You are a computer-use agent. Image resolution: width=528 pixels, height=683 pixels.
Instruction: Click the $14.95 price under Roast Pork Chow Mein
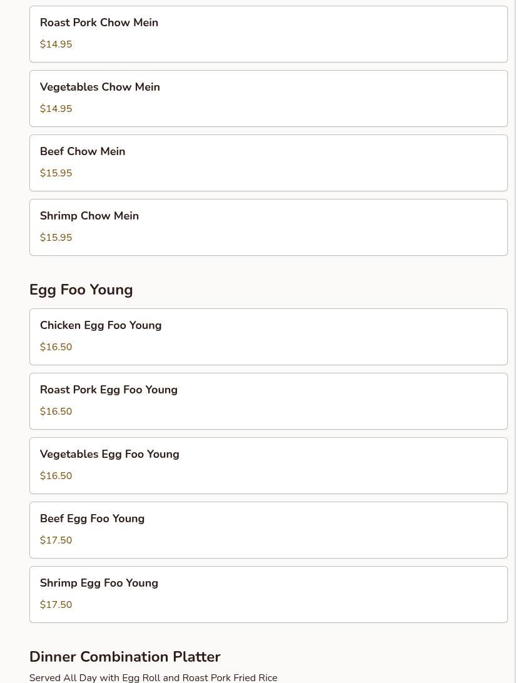coord(56,44)
